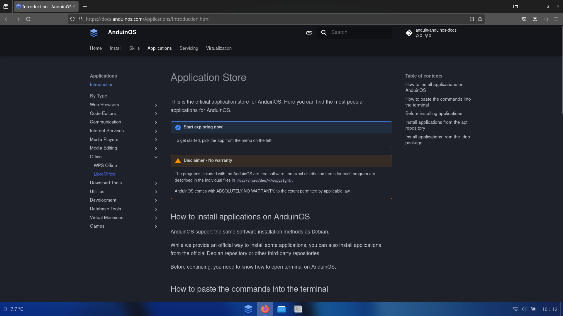563x316 pixels.
Task: Jump to Install applications from the .deb package
Action: [437, 140]
